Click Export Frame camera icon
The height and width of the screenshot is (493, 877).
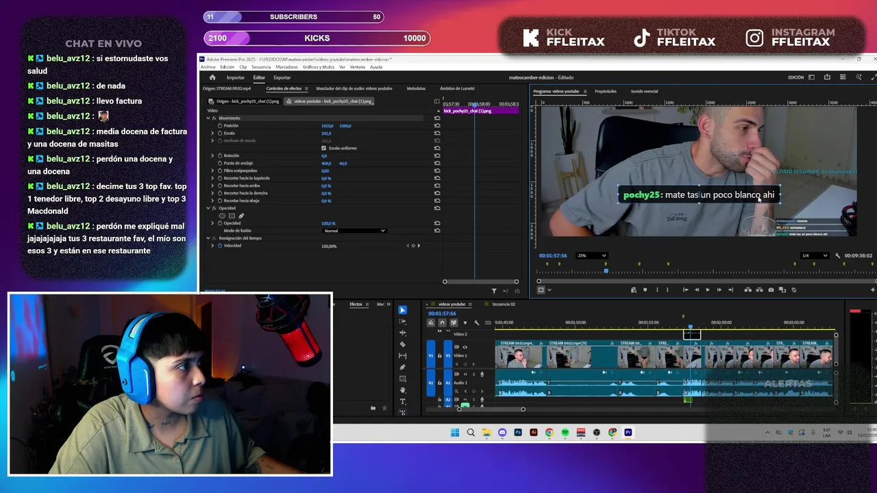tap(771, 290)
